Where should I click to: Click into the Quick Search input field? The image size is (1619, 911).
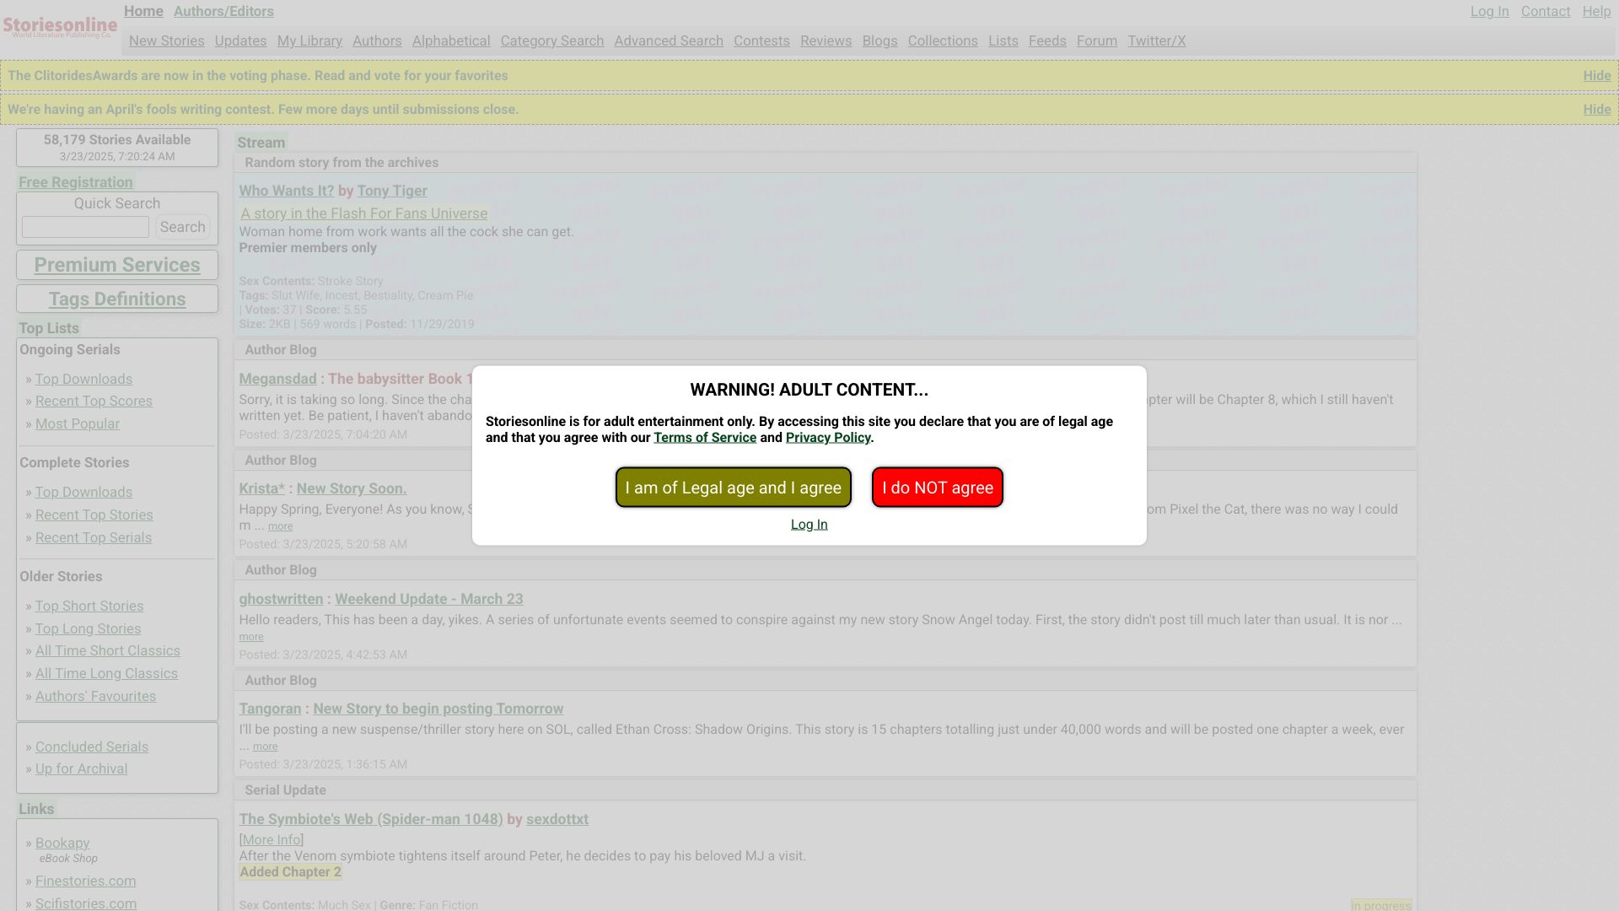[85, 227]
